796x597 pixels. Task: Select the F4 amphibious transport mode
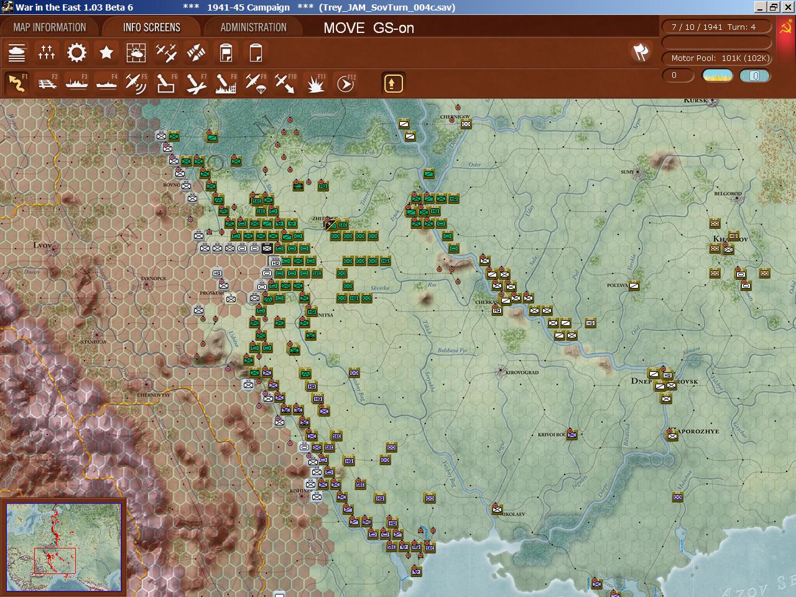click(106, 83)
